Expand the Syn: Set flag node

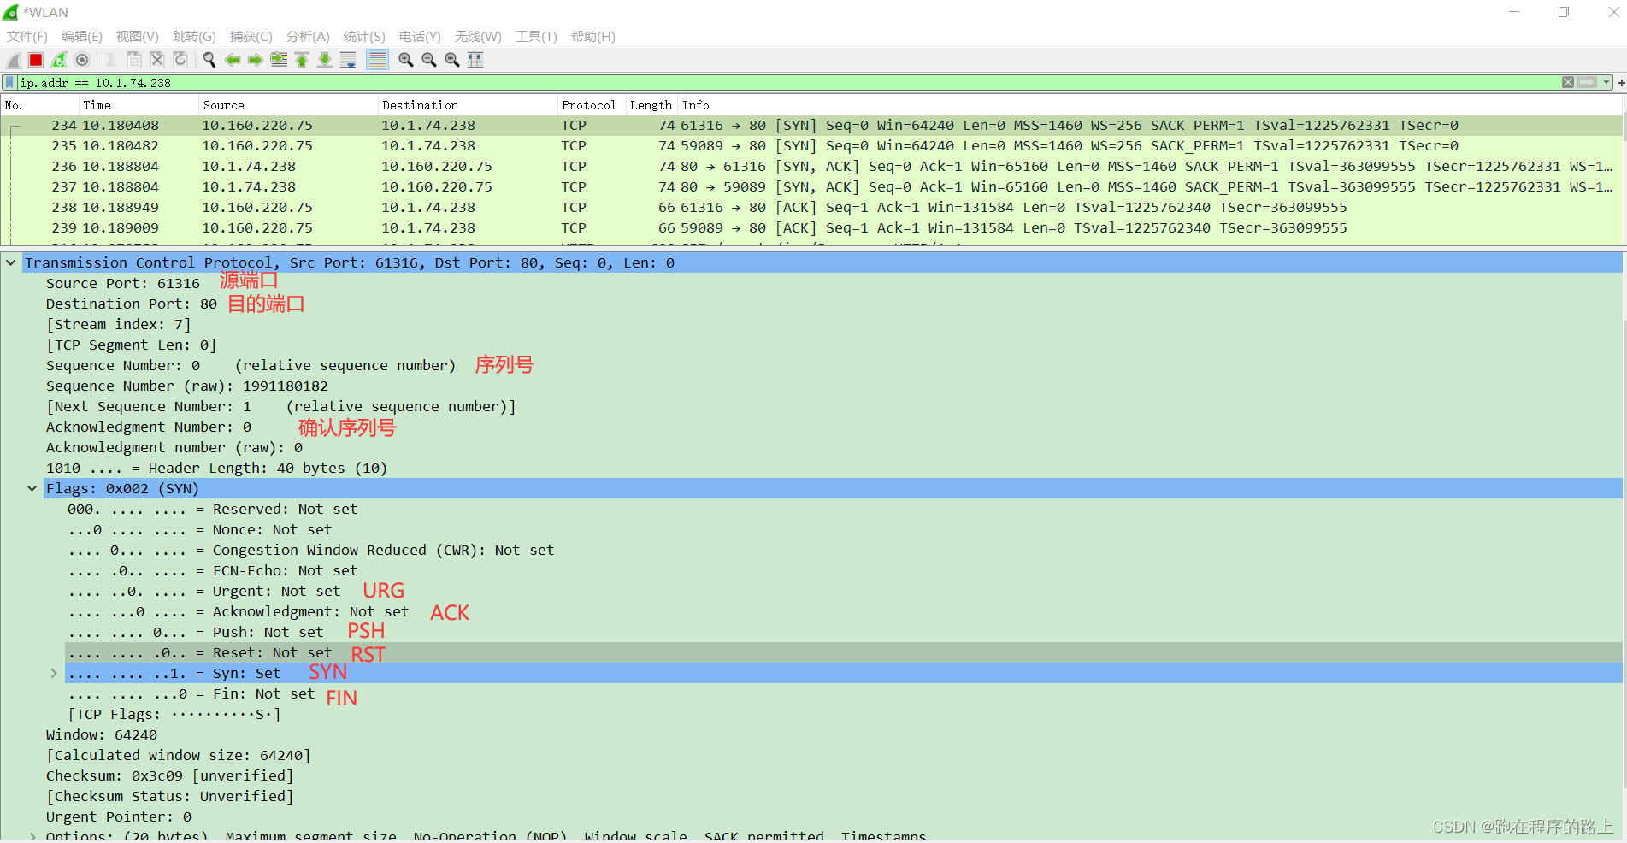54,674
